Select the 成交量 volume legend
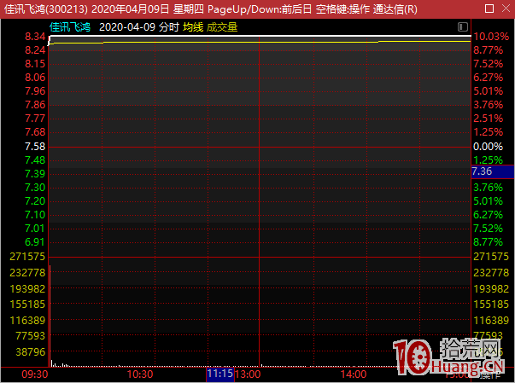This screenshot has height=383, width=515. point(222,26)
